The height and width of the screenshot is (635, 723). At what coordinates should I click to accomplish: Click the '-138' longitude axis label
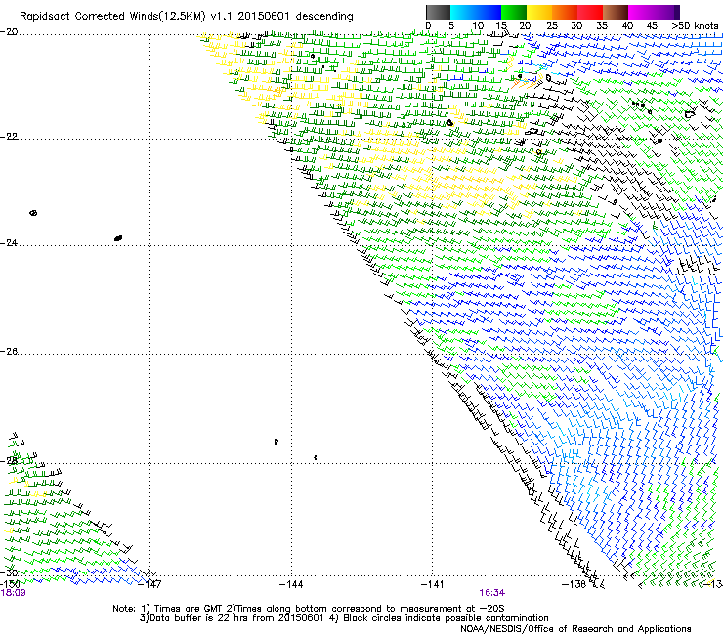pos(574,585)
